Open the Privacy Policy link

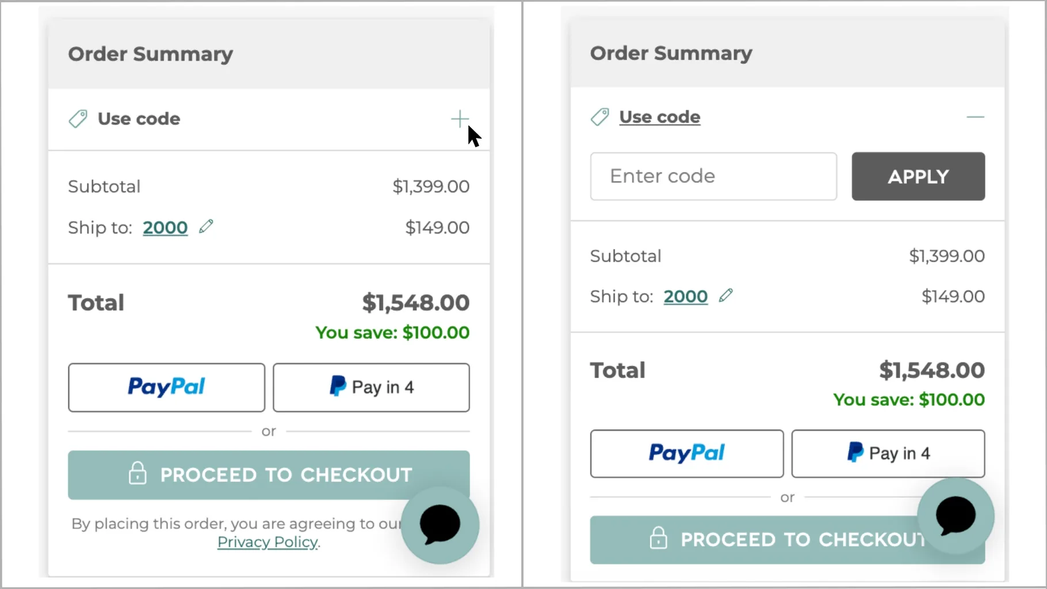267,541
